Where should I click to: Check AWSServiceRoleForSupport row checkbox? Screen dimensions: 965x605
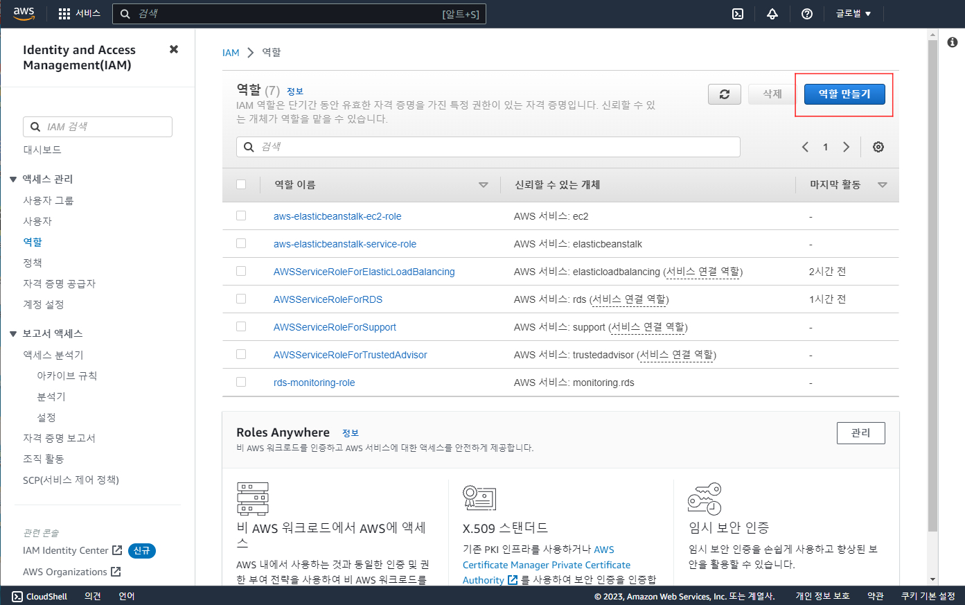tap(241, 326)
